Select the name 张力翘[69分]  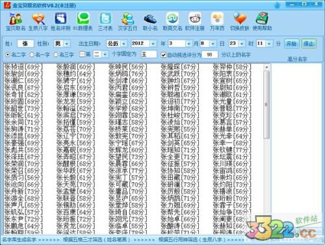pyautogui.click(x=180, y=205)
